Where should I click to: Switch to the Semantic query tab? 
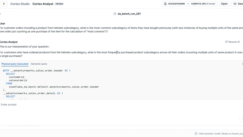click(x=39, y=64)
